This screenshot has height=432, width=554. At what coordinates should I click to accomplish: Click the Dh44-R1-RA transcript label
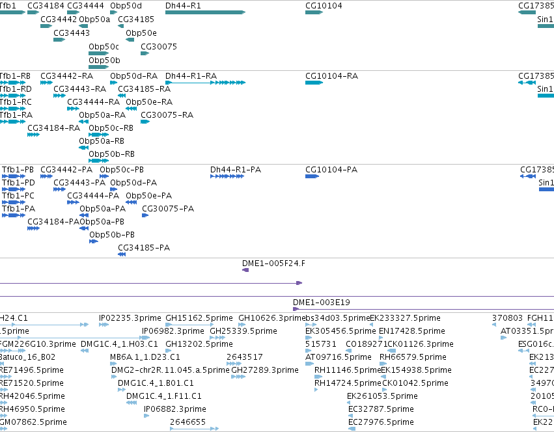191,76
